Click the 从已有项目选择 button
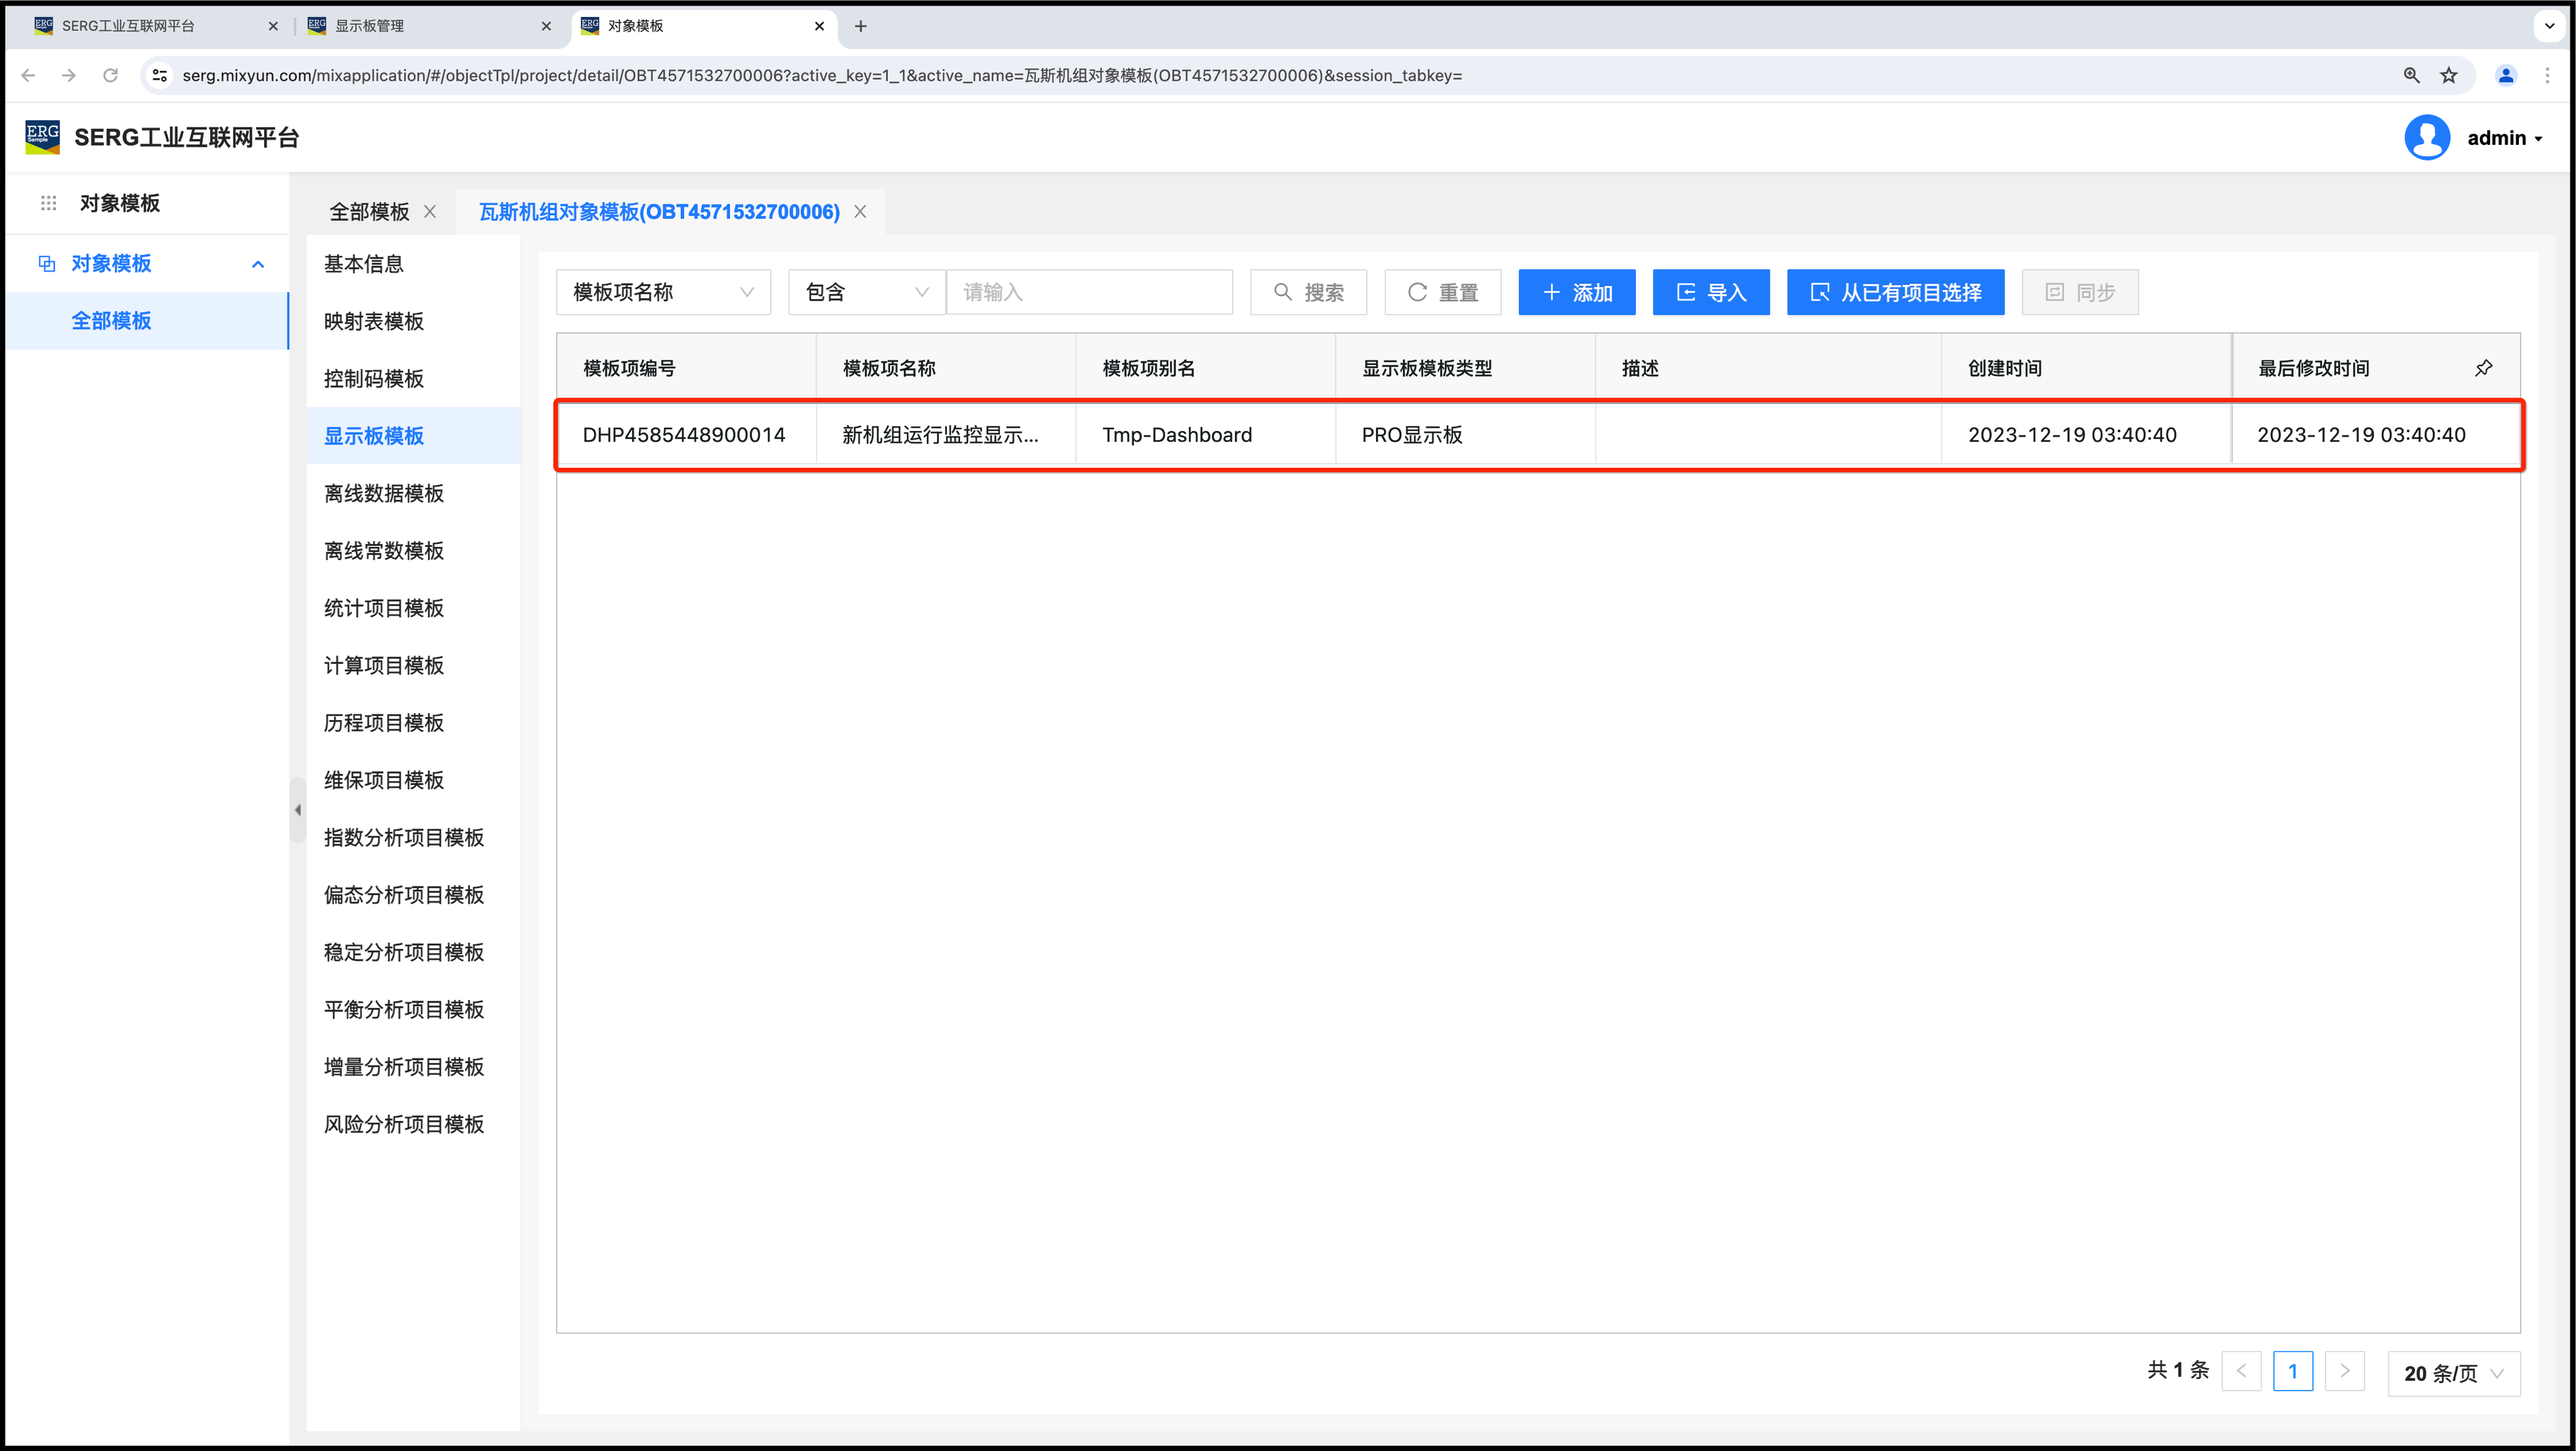The height and width of the screenshot is (1451, 2576). coord(1895,292)
